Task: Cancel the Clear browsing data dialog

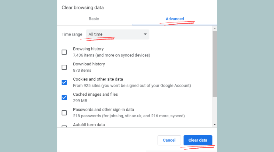Action: pyautogui.click(x=169, y=140)
